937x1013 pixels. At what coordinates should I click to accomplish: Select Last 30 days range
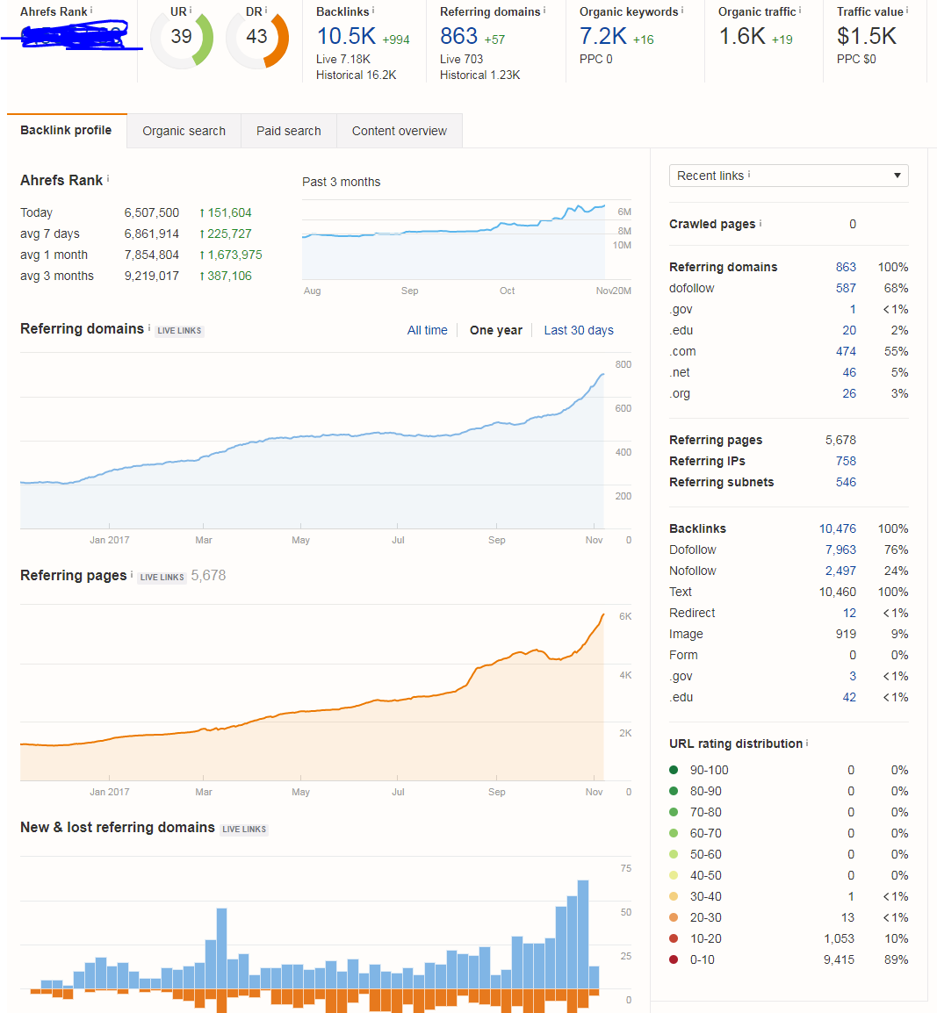coord(579,330)
